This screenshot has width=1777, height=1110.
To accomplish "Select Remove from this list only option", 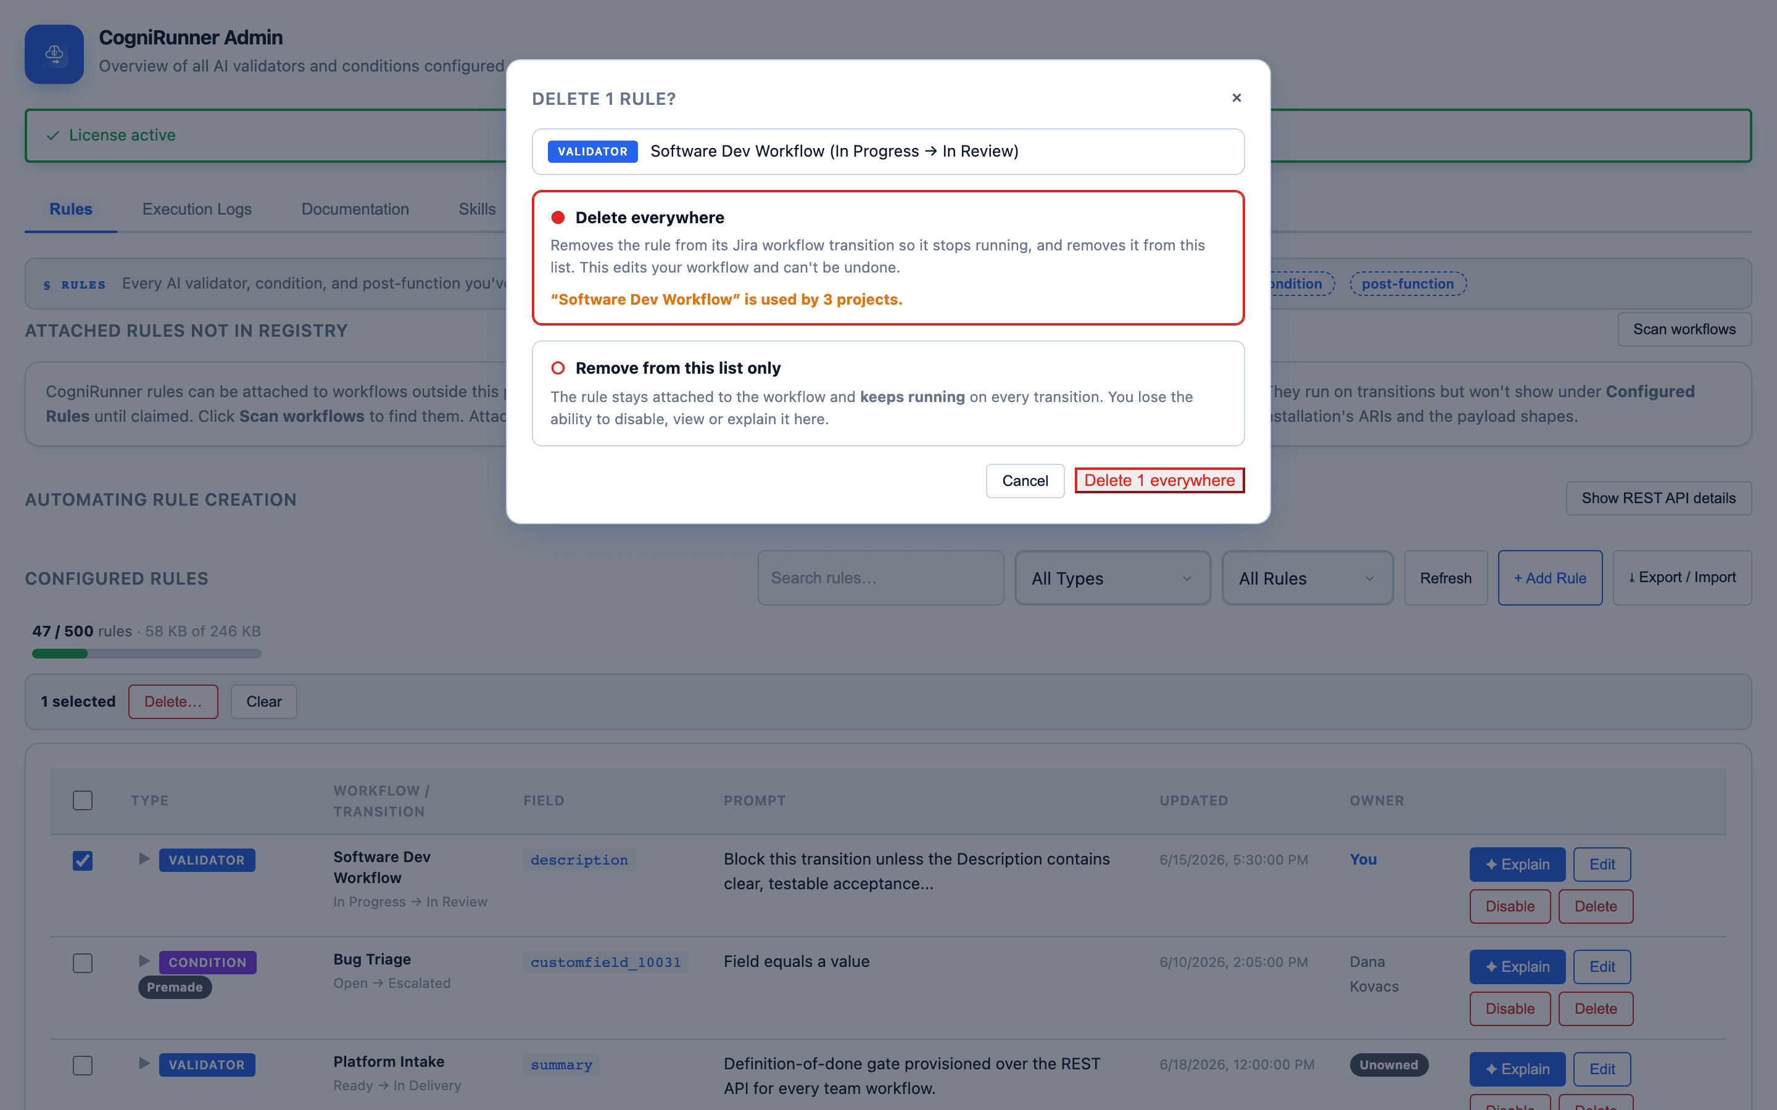I will pyautogui.click(x=558, y=368).
